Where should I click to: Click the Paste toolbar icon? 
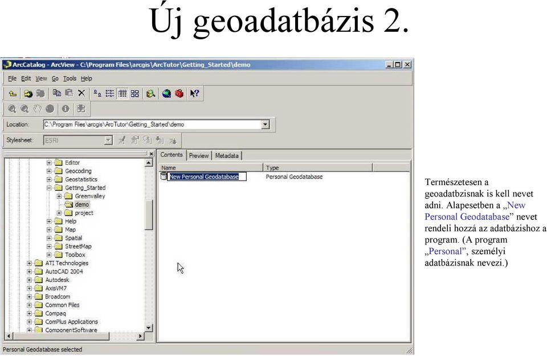[x=69, y=93]
